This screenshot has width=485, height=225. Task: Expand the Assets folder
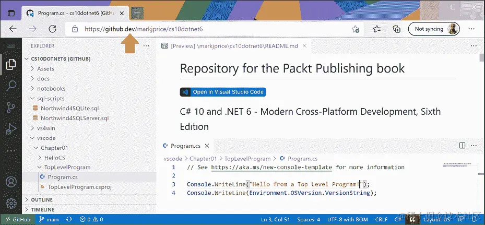(89, 69)
